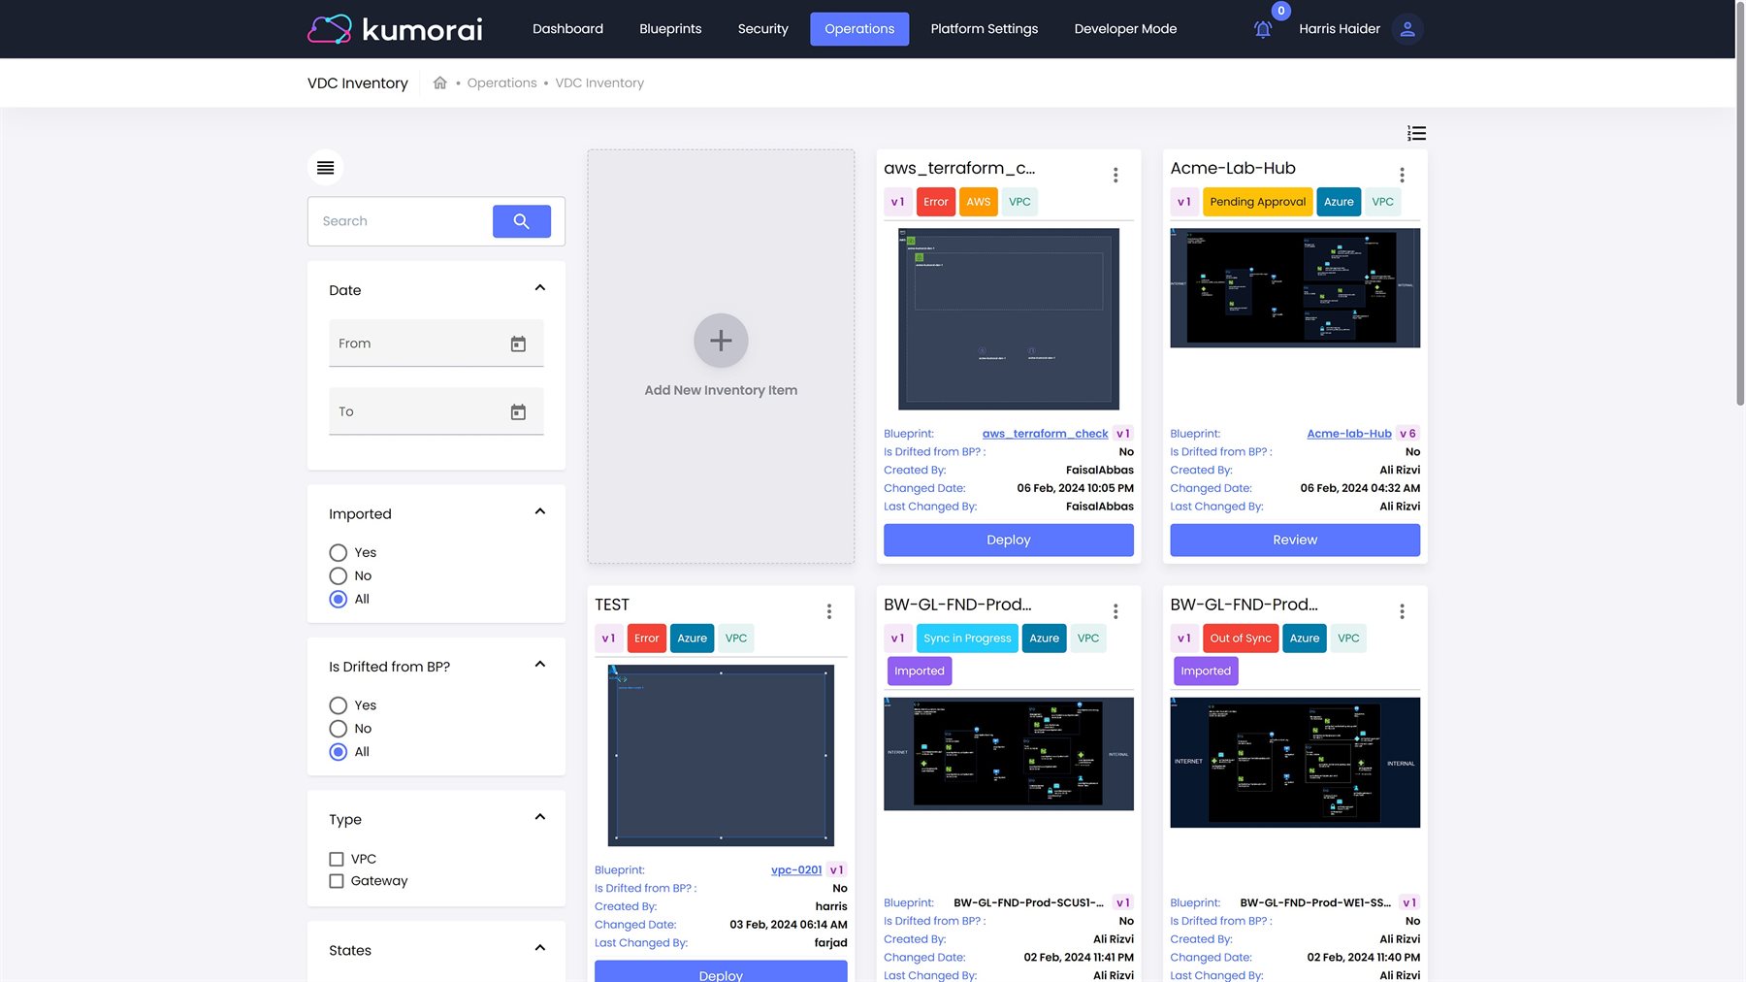The image size is (1746, 982).
Task: Open the notifications bell icon
Action: click(1262, 29)
